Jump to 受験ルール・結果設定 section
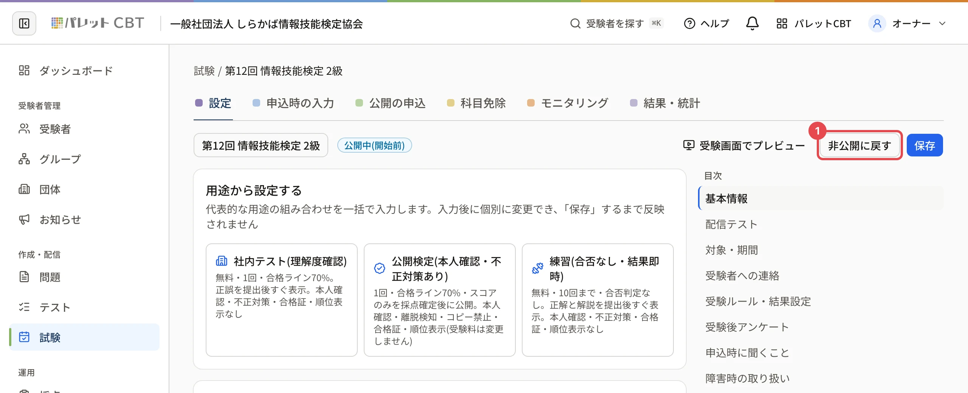 tap(821, 301)
